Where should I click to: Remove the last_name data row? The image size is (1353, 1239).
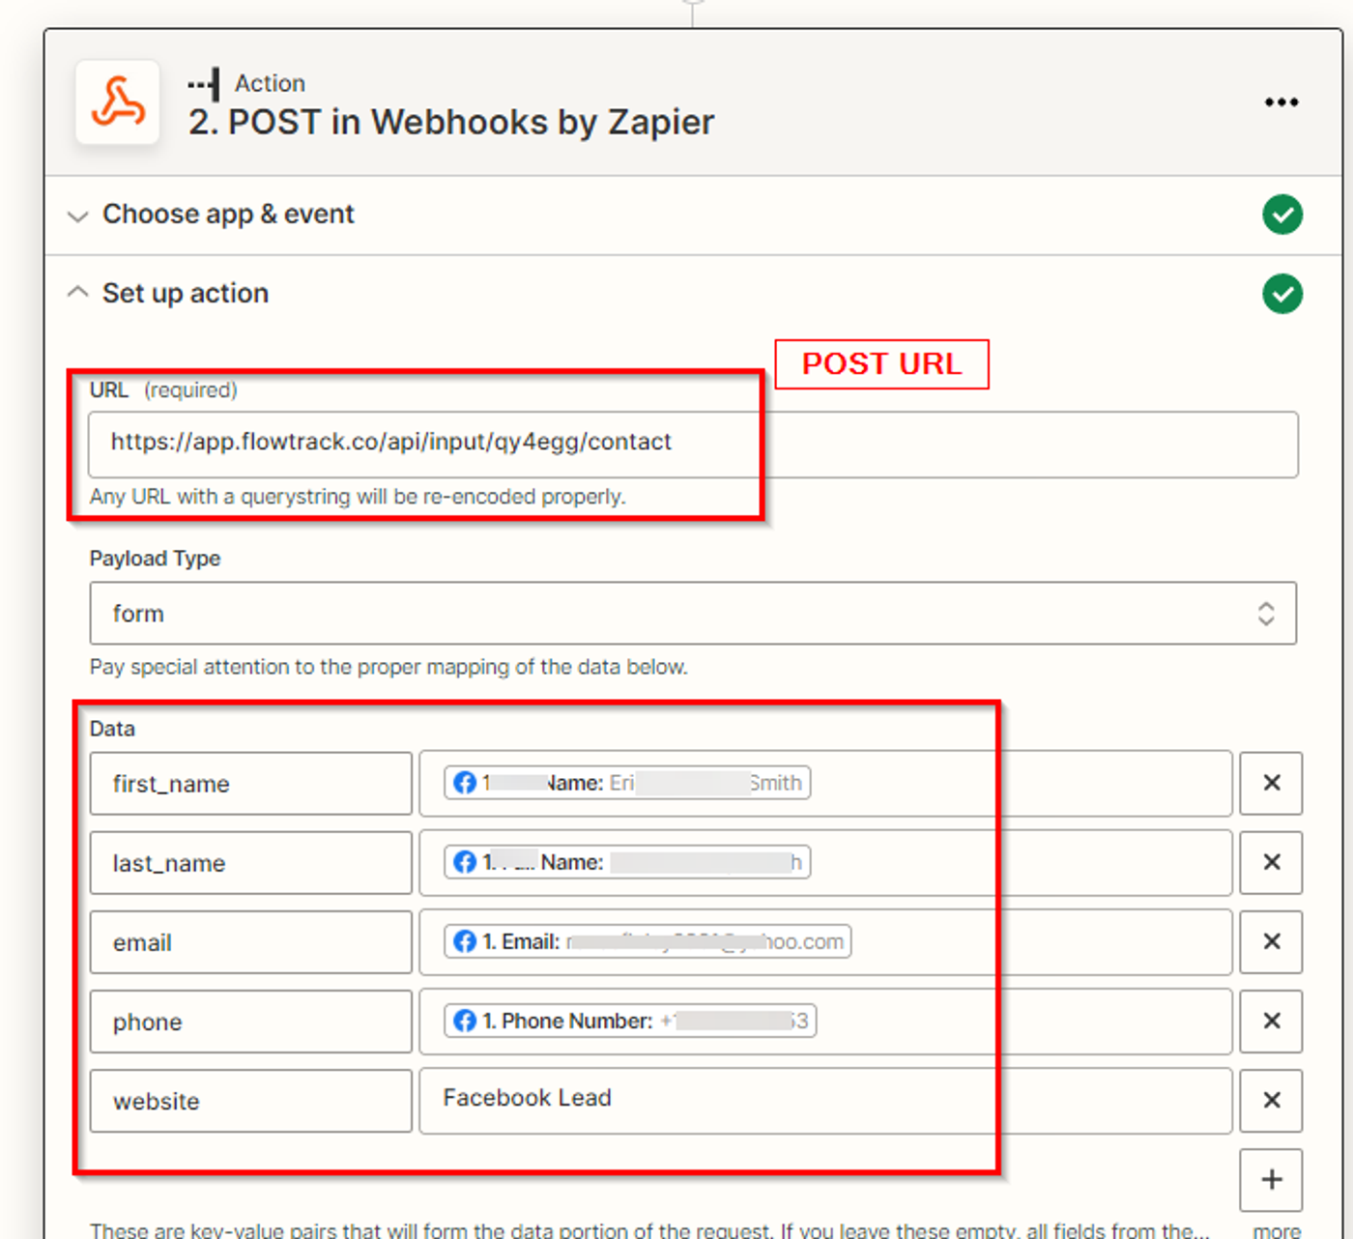tap(1271, 862)
